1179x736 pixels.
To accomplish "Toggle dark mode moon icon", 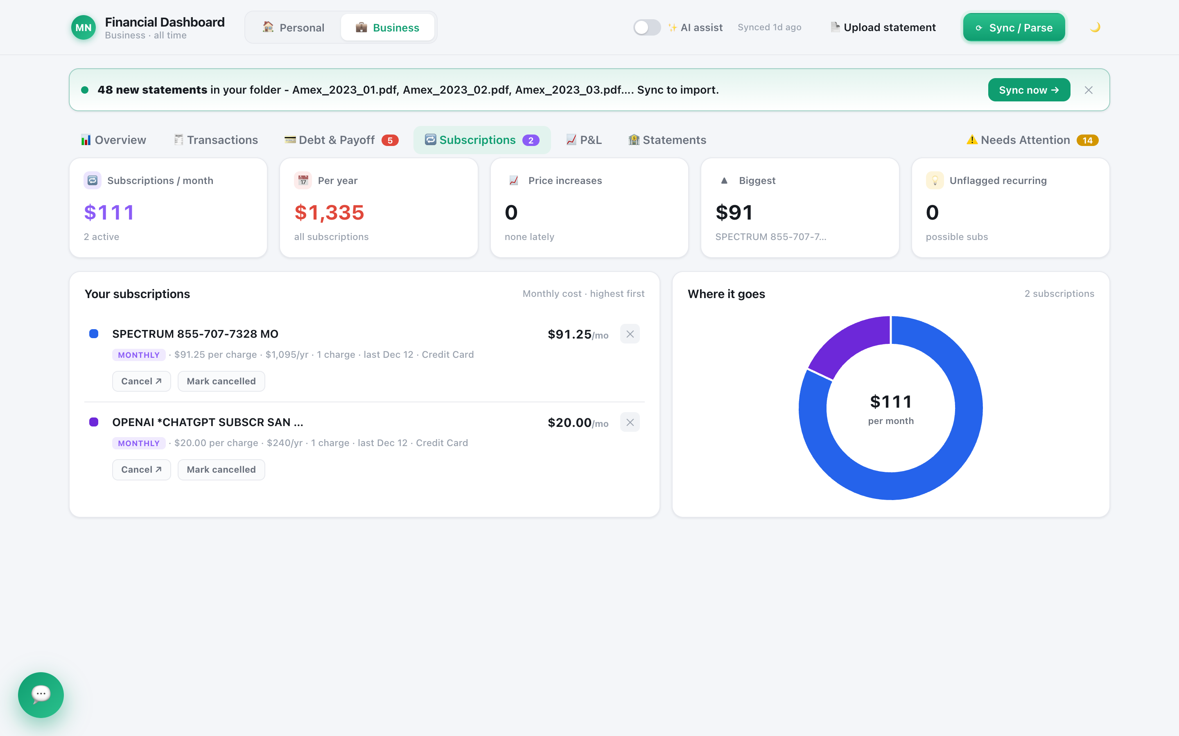I will (1095, 27).
